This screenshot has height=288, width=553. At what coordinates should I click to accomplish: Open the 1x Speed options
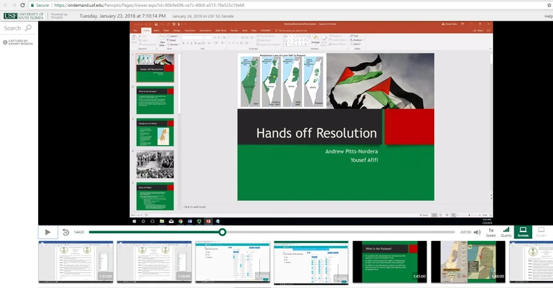(490, 231)
